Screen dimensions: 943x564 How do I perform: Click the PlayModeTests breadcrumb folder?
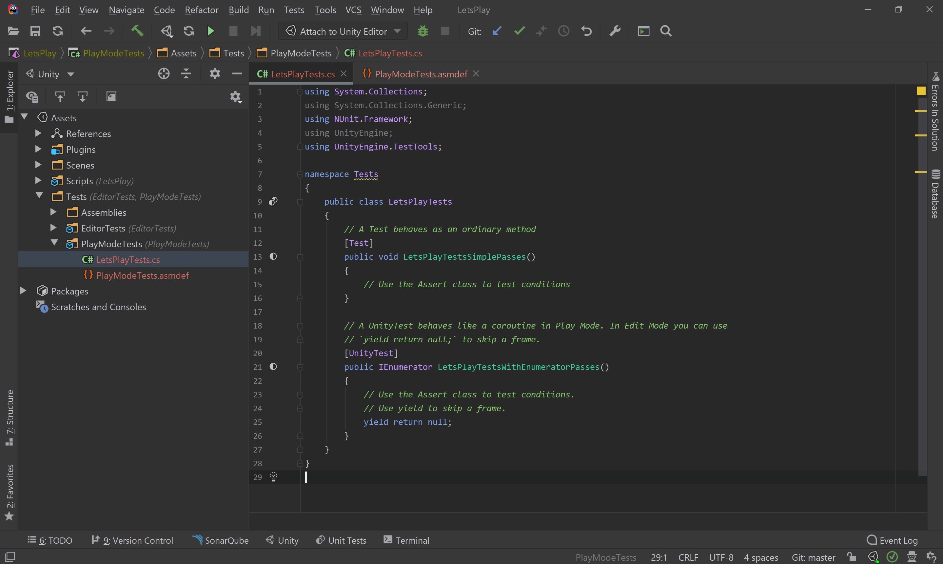(294, 53)
